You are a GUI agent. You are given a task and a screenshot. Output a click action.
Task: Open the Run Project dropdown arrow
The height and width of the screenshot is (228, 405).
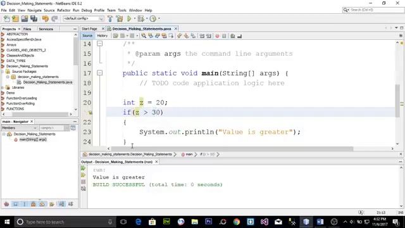pos(134,18)
